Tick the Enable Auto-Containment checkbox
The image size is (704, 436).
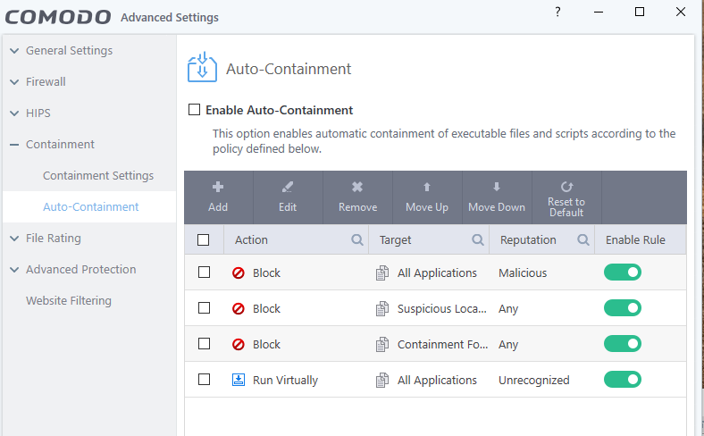[x=194, y=110]
